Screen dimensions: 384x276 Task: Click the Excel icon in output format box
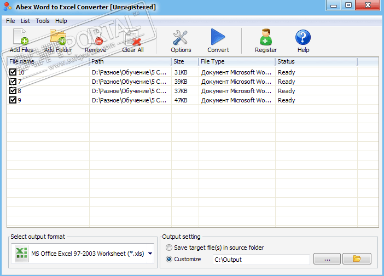tap(21, 254)
